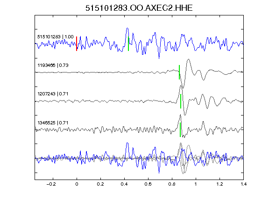This screenshot has width=269, height=202.
Task: Click the x-axis tick label -0.2
Action: pyautogui.click(x=51, y=184)
